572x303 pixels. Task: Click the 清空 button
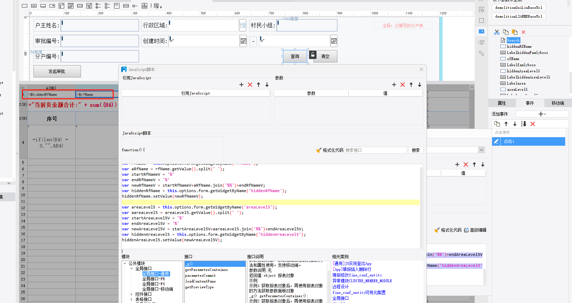325,56
